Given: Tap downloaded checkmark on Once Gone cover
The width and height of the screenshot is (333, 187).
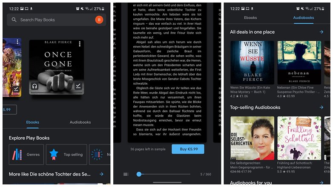Looking at the screenshot, I should pos(78,86).
